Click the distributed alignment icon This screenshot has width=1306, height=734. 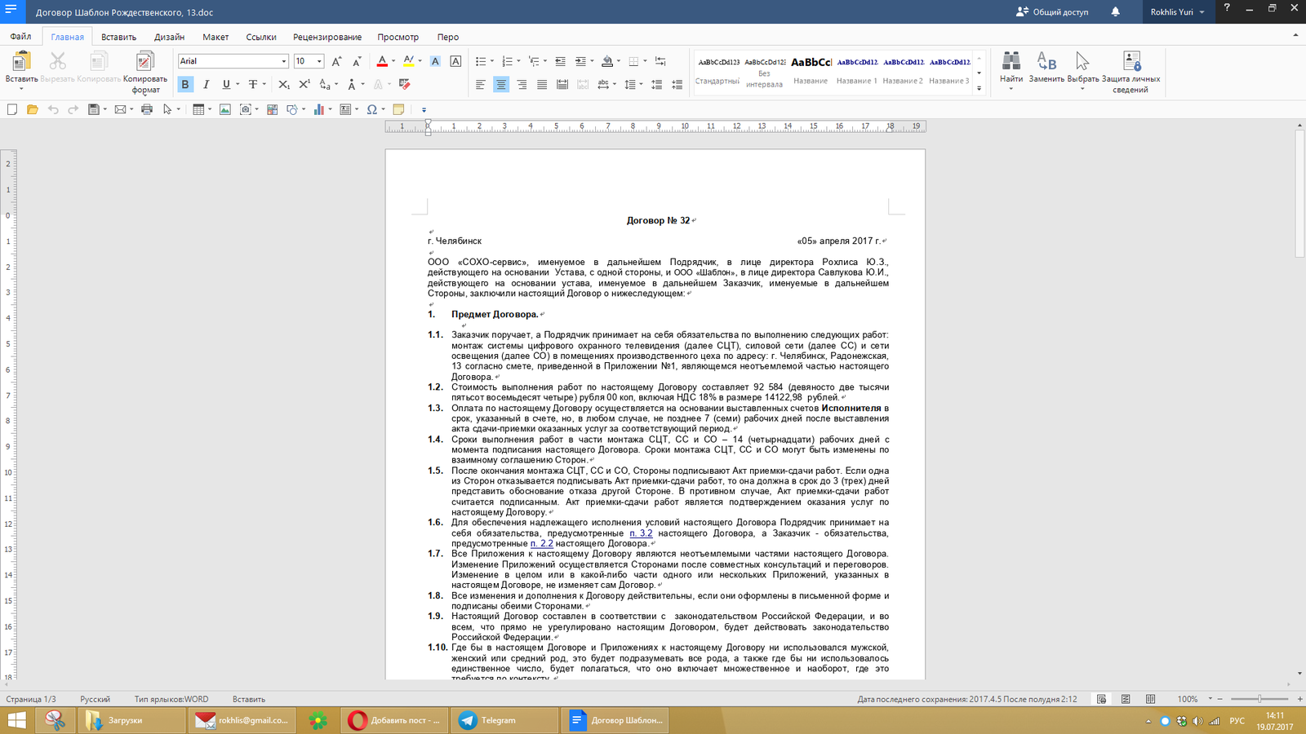tap(562, 85)
